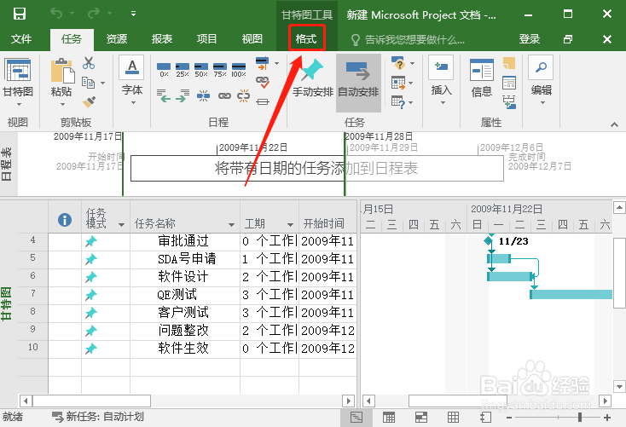Set task to 100% complete
This screenshot has height=427, width=626.
coord(239,70)
